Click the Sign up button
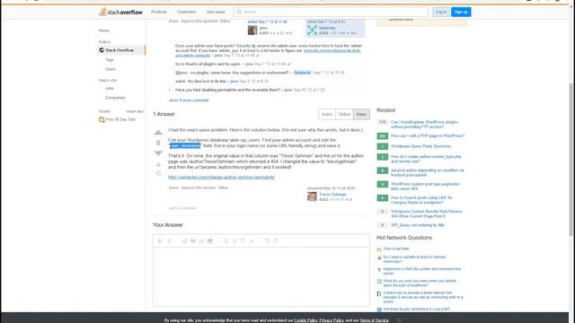 [x=461, y=12]
